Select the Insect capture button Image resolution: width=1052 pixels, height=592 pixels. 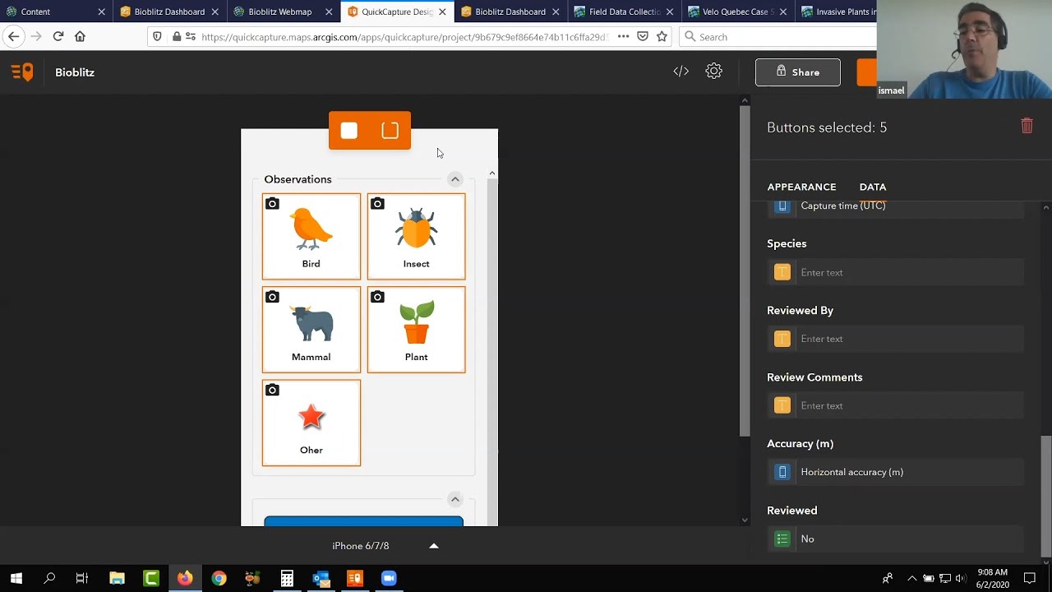click(416, 237)
